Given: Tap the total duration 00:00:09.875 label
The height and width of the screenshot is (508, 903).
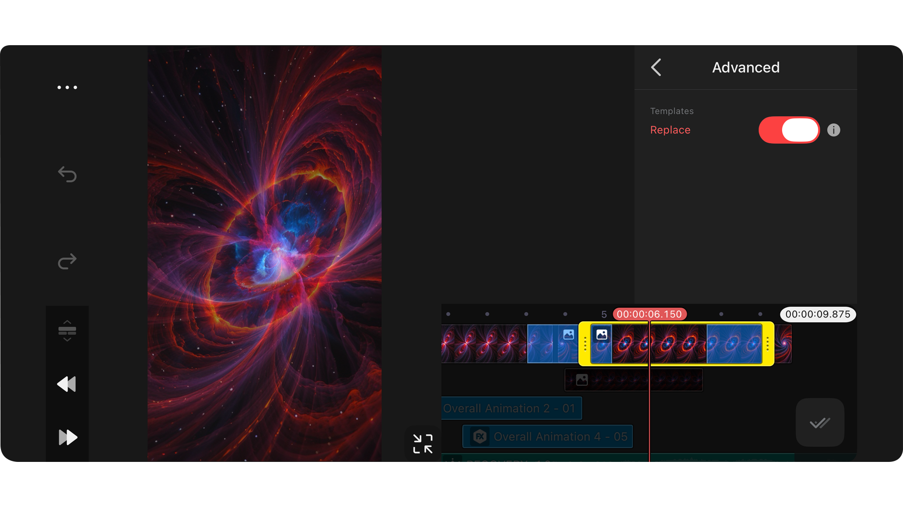Looking at the screenshot, I should [818, 314].
